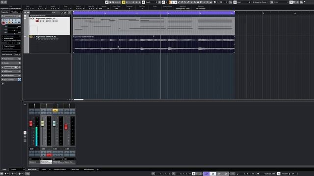Click bar 4 on the ruler
The image size is (314, 176).
click(x=168, y=13)
